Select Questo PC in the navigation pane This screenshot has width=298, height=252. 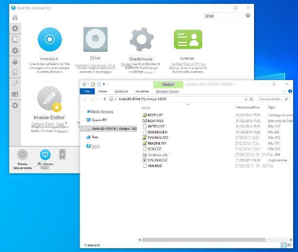pyautogui.click(x=97, y=120)
